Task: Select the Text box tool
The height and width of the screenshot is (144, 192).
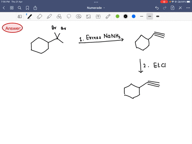Action: point(98,16)
